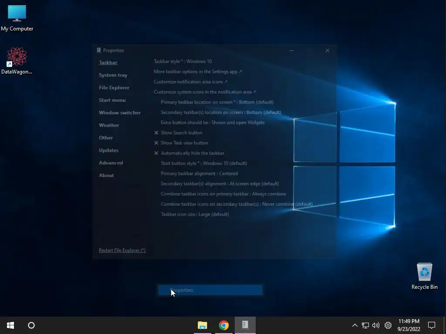
Task: Open Customize system icons in notification area
Action: [x=205, y=92]
